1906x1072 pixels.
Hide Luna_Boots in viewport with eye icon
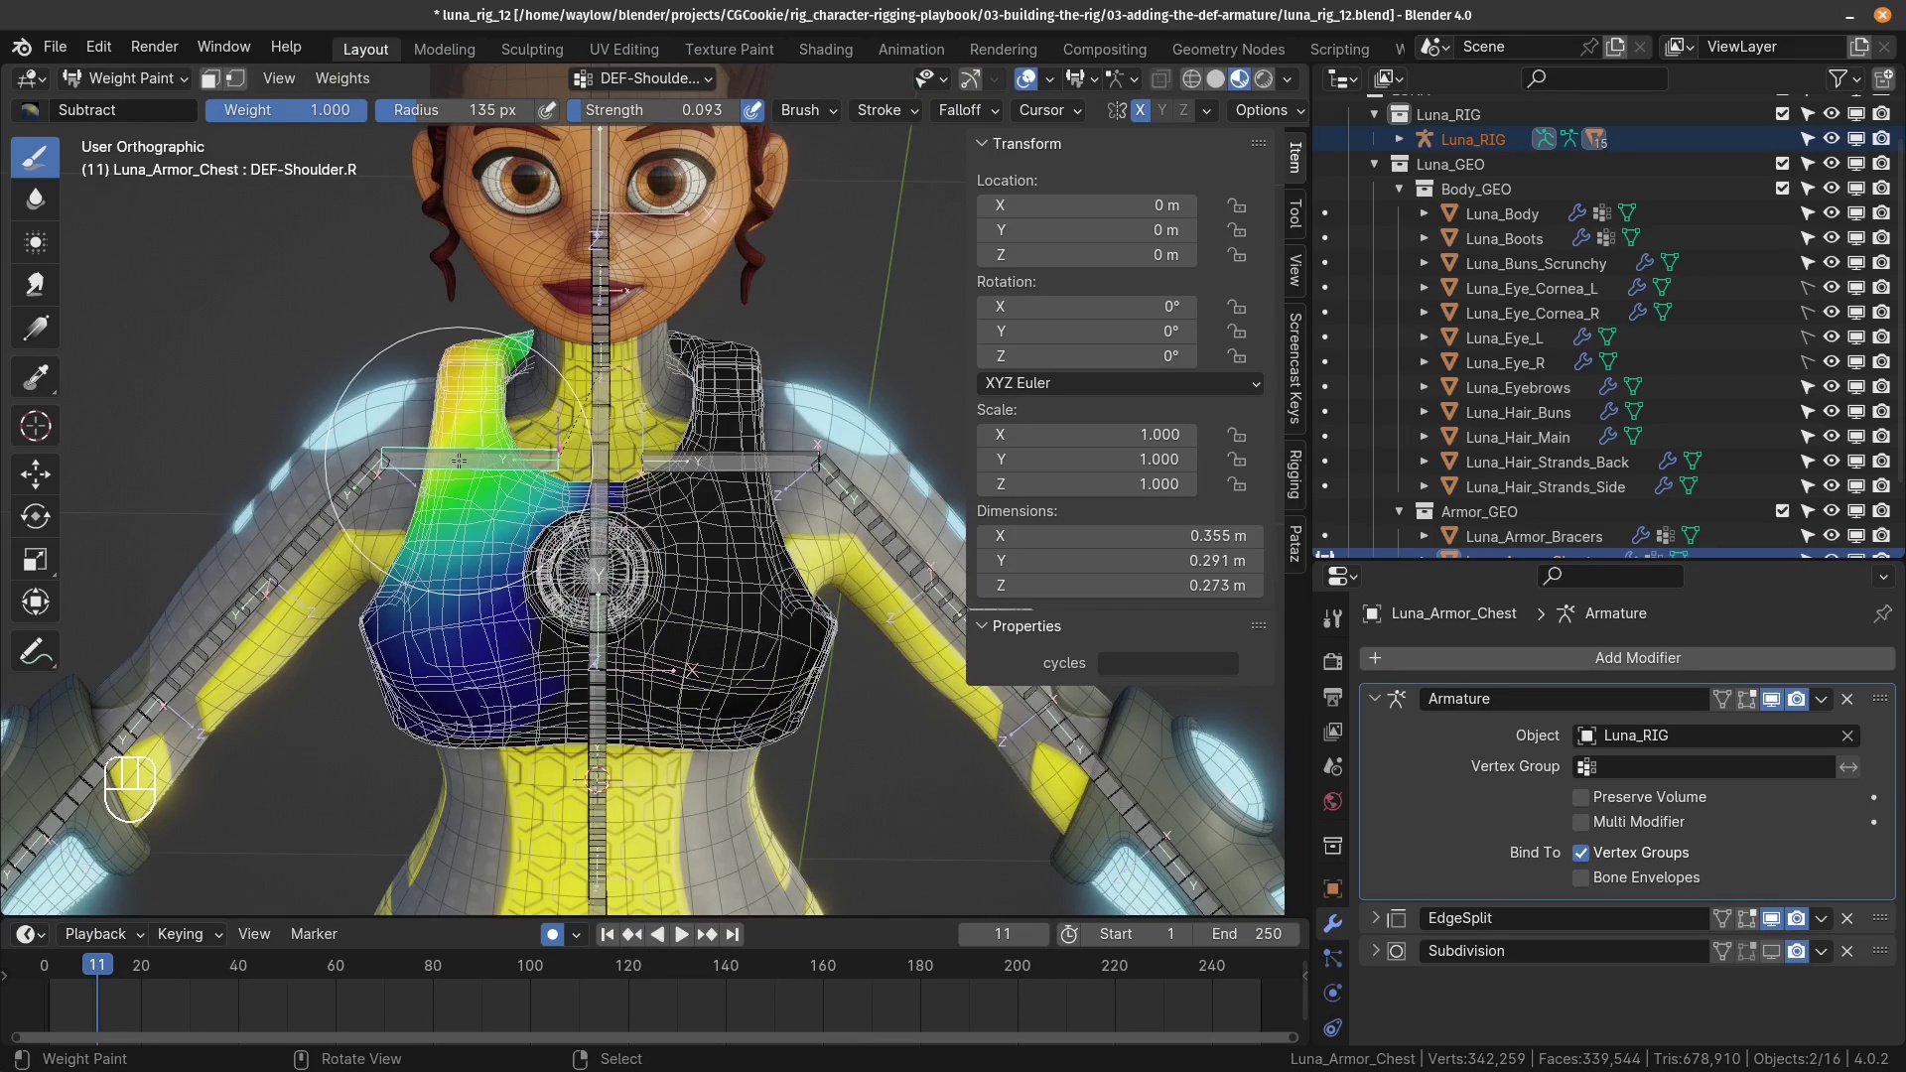click(1832, 238)
